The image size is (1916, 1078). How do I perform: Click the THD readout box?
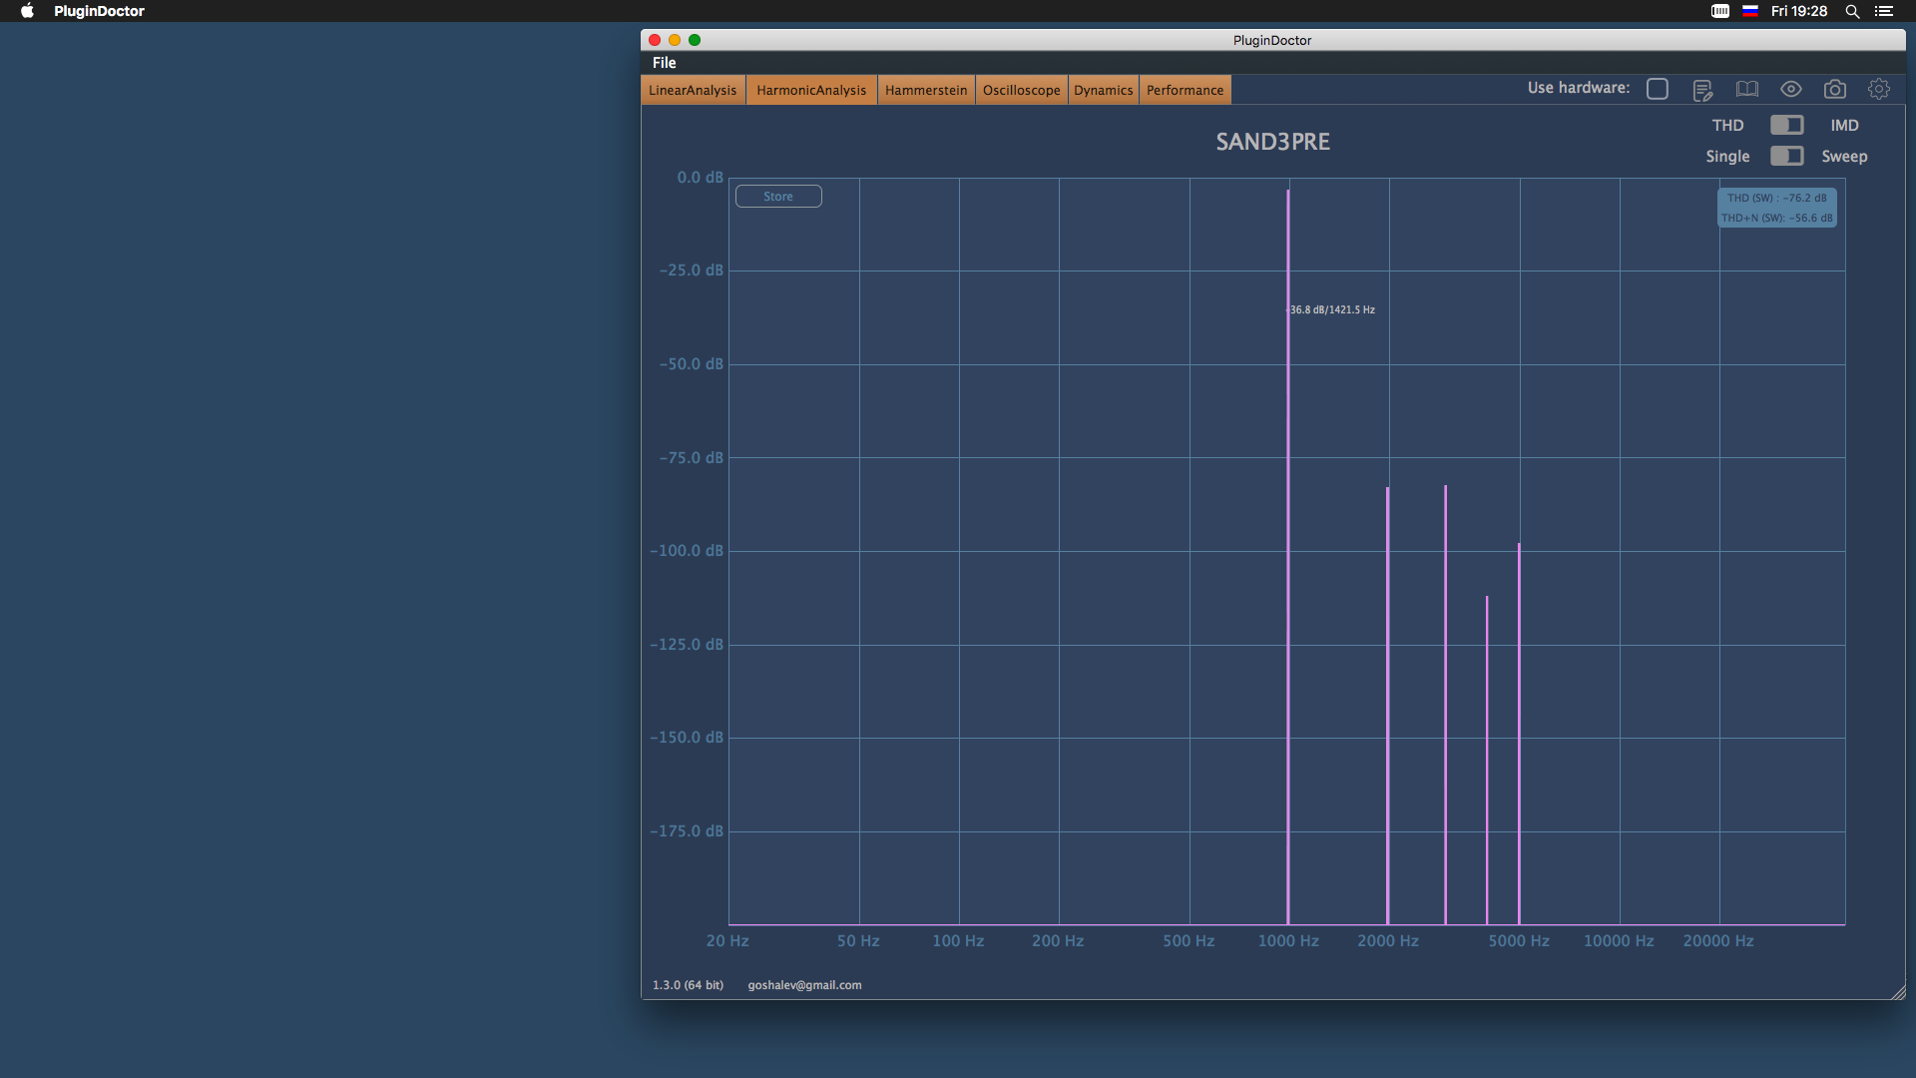pos(1776,208)
